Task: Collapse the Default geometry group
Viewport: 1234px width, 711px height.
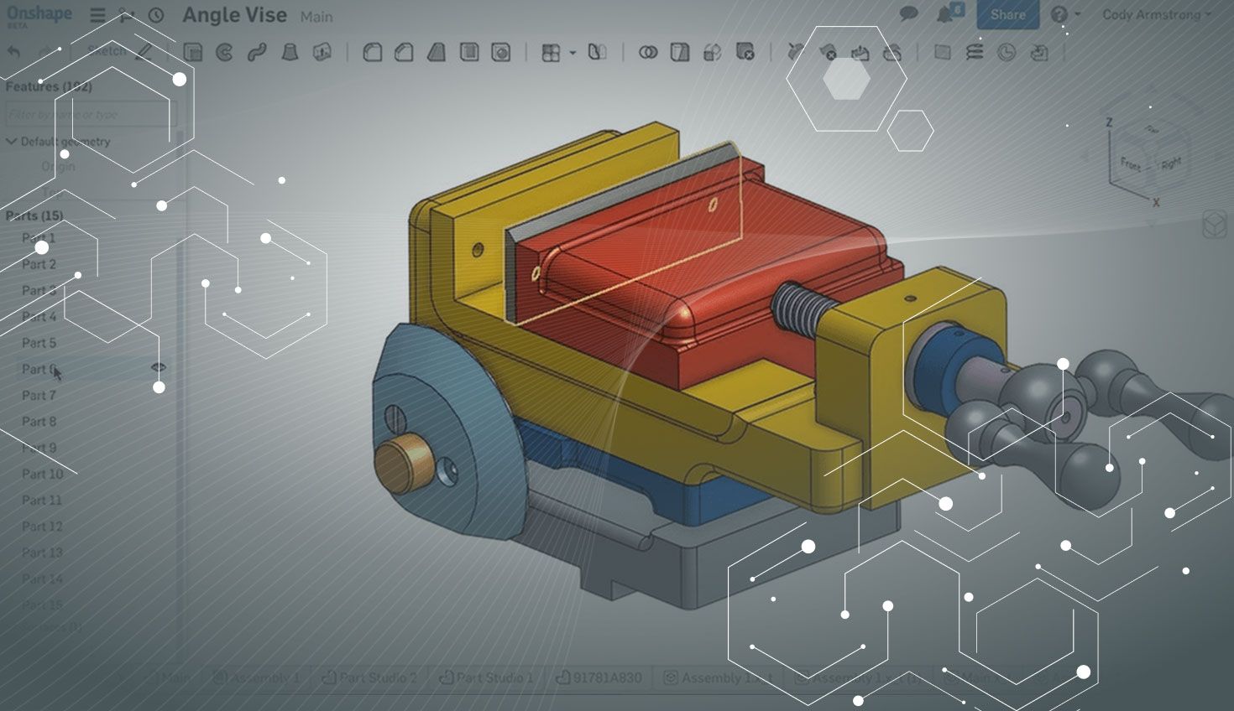Action: point(12,141)
